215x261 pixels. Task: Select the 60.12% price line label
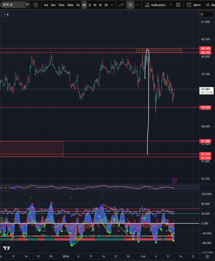pyautogui.click(x=205, y=53)
